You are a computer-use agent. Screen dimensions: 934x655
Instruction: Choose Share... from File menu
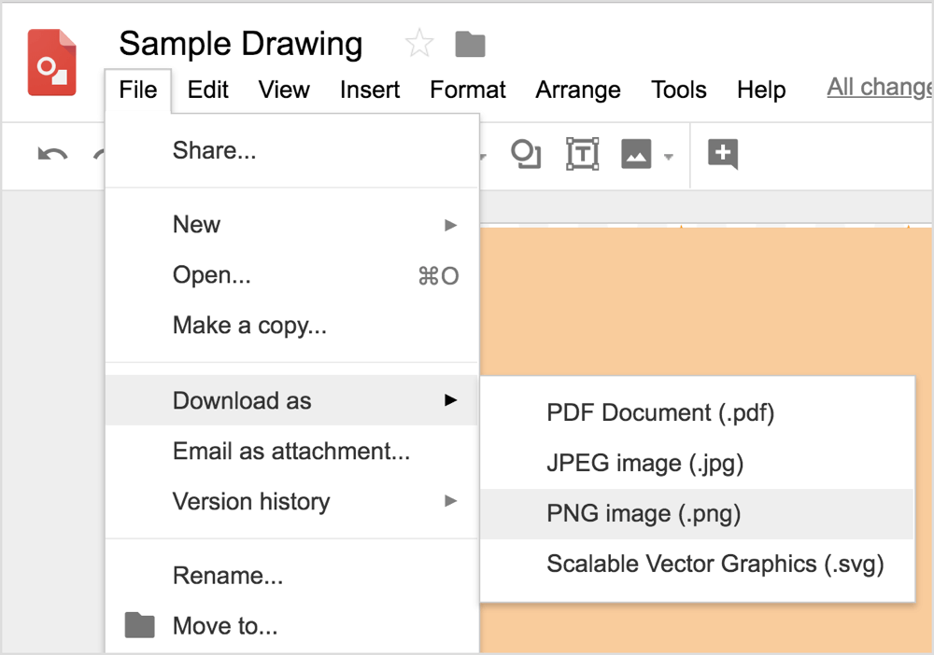[x=291, y=150]
